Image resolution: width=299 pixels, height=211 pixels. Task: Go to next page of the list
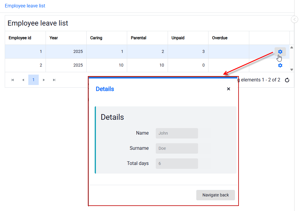tap(44, 80)
